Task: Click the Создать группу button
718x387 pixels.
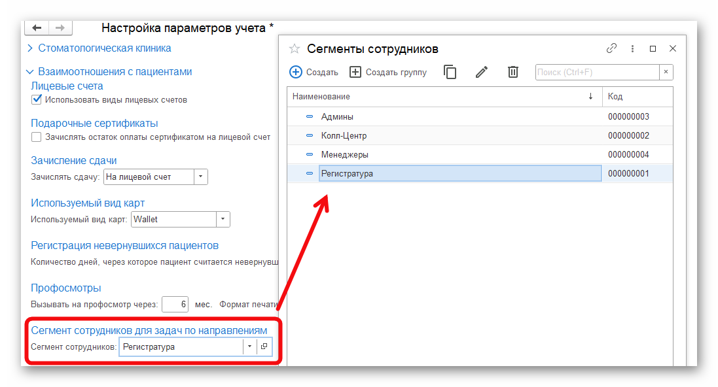Action: click(x=388, y=72)
